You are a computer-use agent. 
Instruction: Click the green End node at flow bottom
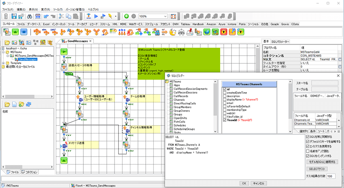(64, 161)
